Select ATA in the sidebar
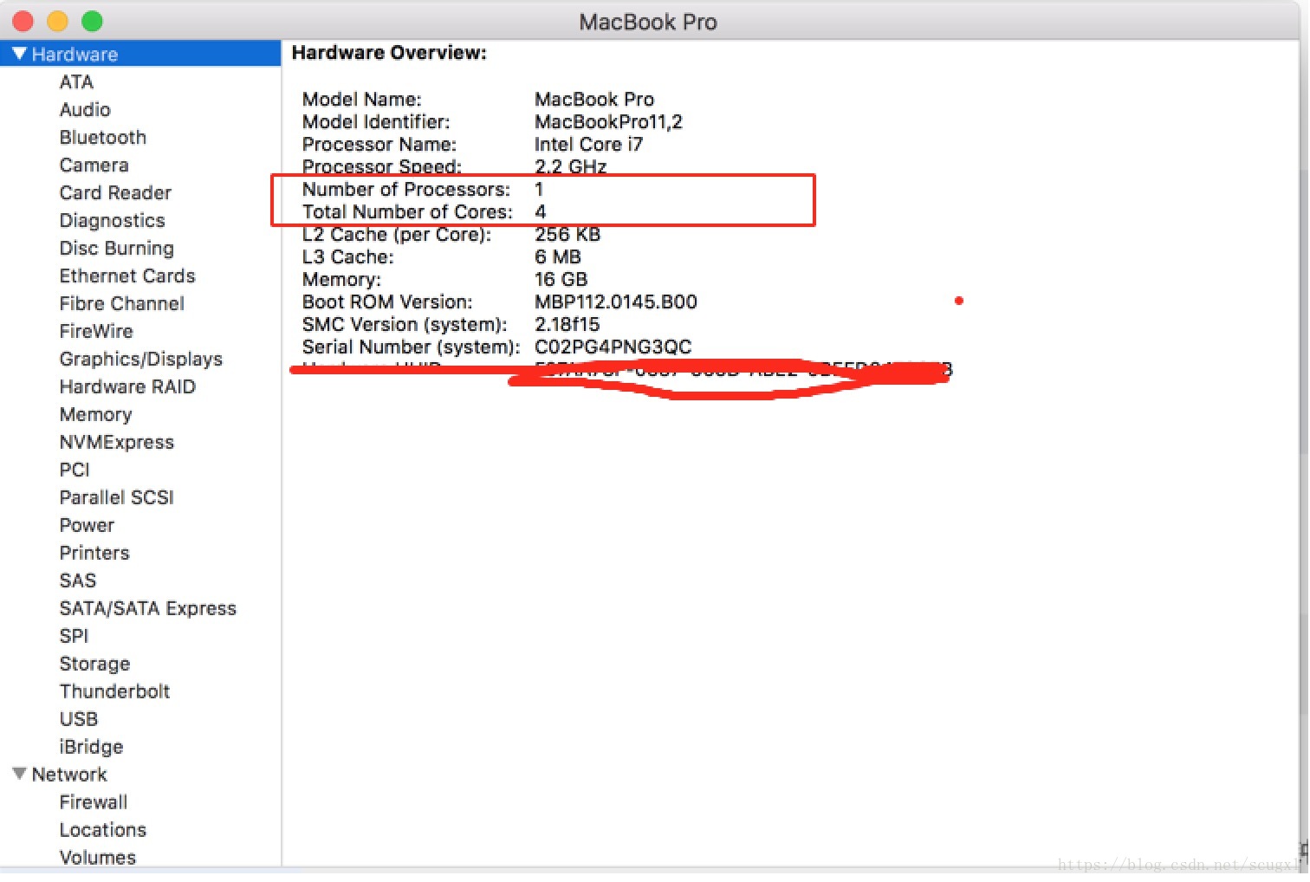1310x882 pixels. [x=76, y=81]
